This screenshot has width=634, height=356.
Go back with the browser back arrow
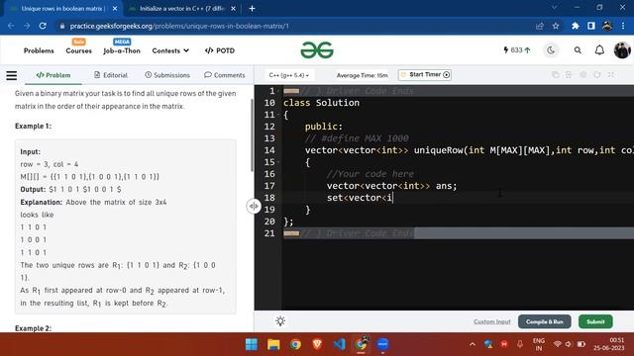tap(11, 26)
